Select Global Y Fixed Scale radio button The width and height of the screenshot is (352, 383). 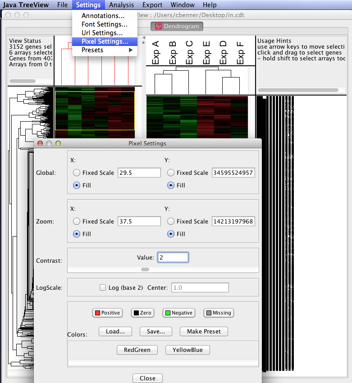(171, 173)
